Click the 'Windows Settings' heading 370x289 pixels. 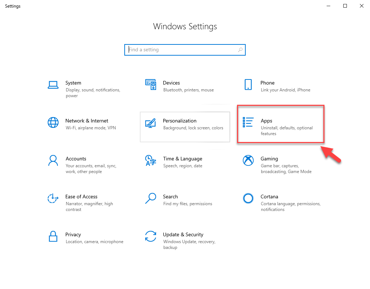185,26
